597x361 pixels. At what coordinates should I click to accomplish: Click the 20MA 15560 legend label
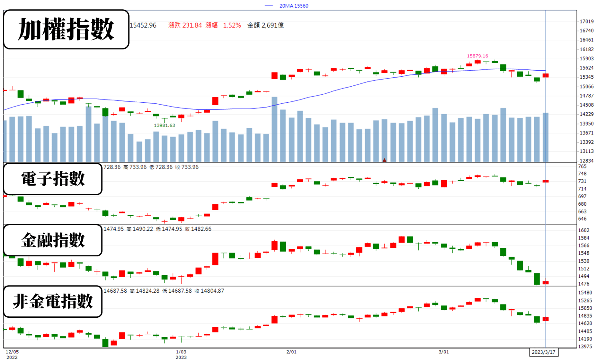(294, 6)
